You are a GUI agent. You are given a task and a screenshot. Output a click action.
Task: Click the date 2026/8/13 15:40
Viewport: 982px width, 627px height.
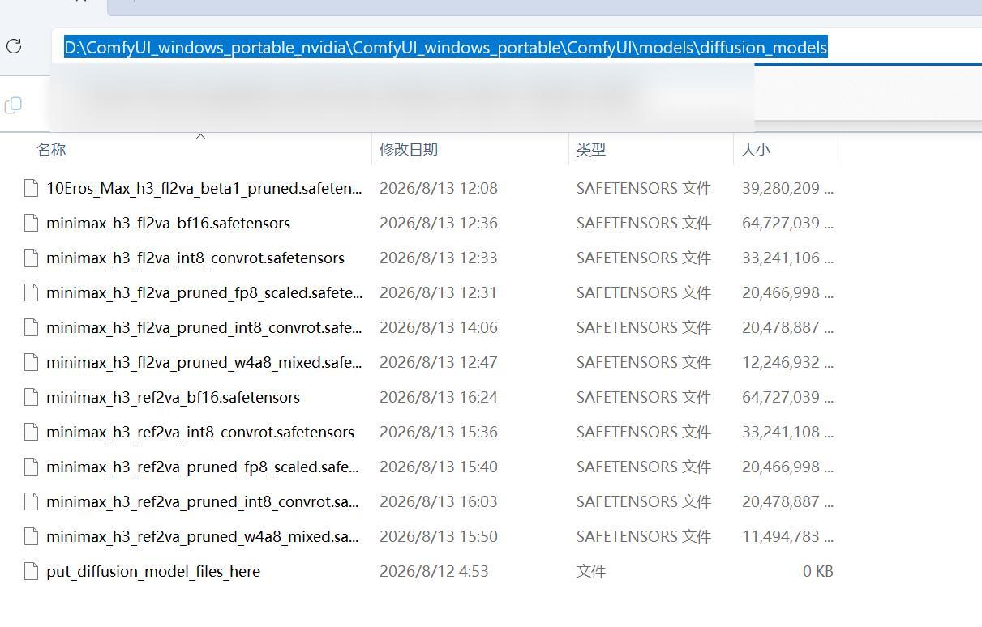[439, 467]
